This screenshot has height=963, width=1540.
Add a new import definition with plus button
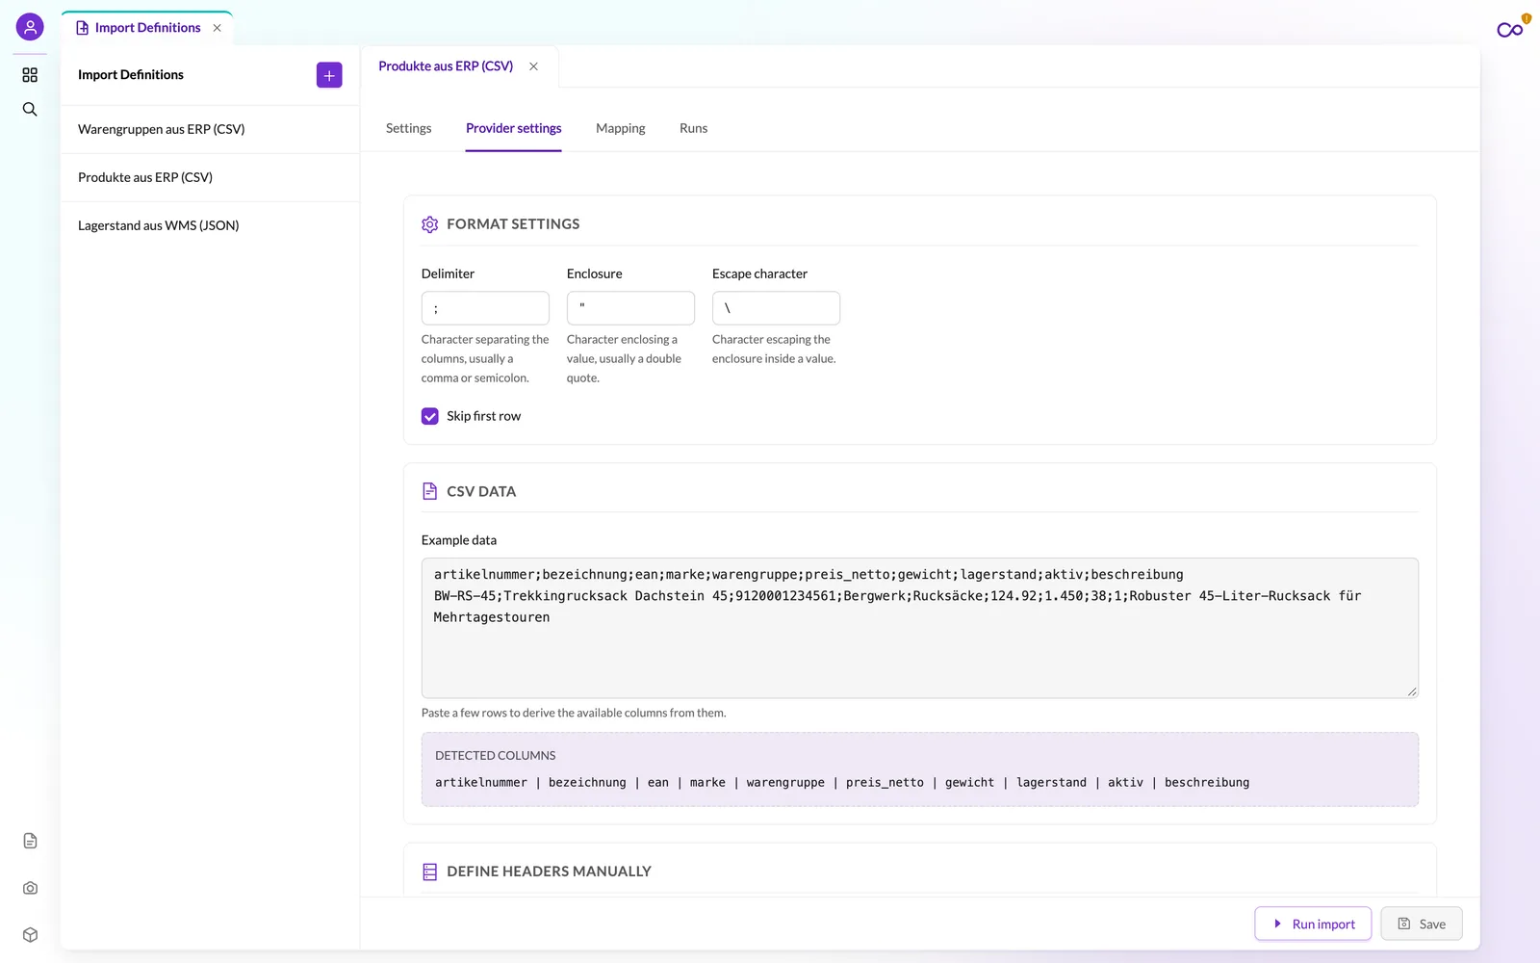(x=329, y=75)
